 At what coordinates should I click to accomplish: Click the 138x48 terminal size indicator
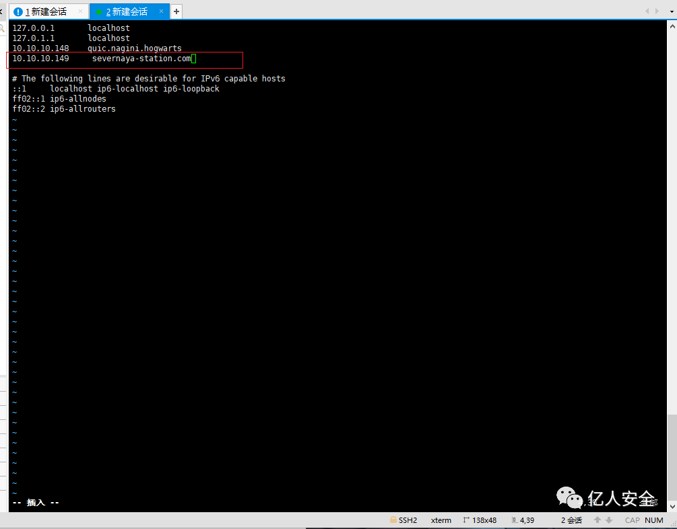pyautogui.click(x=484, y=520)
